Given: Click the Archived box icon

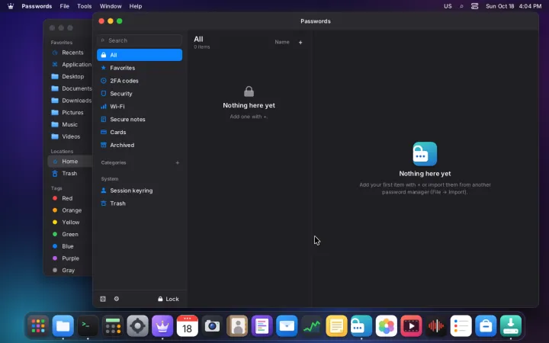Looking at the screenshot, I should click(x=103, y=145).
